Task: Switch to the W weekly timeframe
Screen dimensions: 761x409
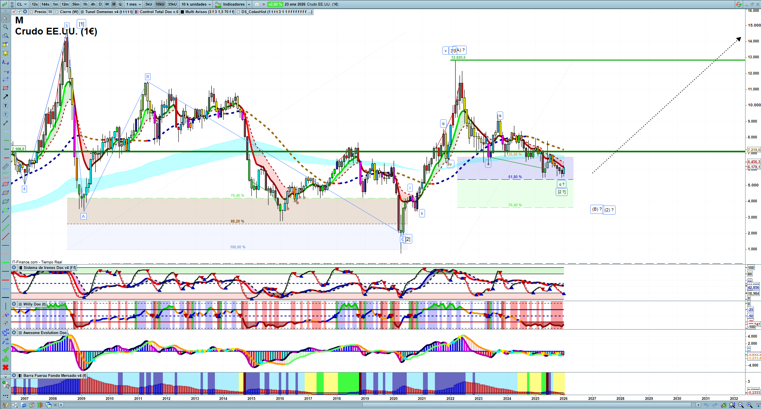Action: (x=107, y=4)
